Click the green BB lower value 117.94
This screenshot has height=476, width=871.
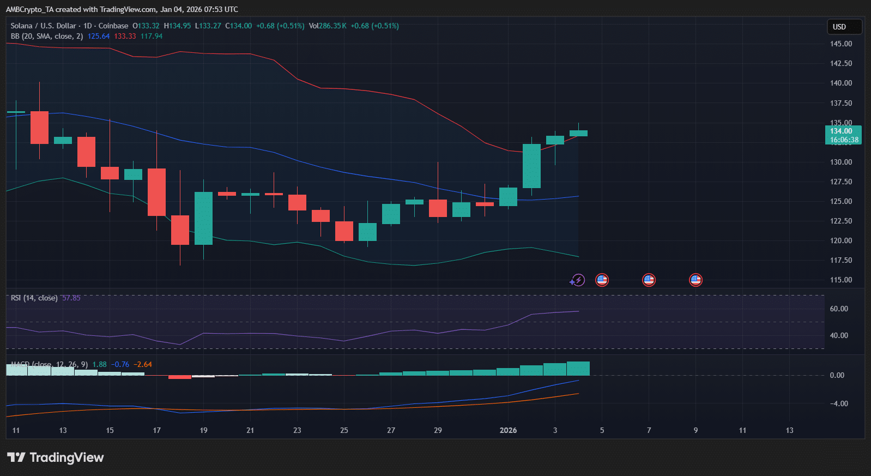[152, 36]
